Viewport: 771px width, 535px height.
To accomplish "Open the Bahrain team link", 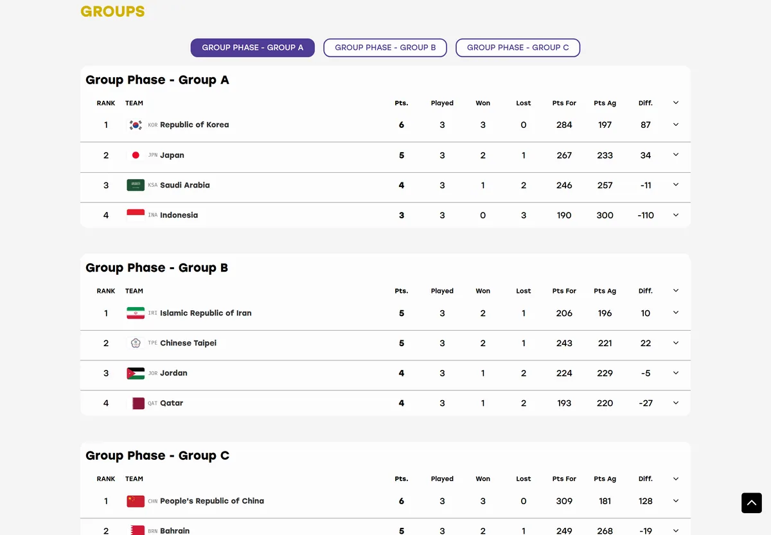I will point(175,531).
